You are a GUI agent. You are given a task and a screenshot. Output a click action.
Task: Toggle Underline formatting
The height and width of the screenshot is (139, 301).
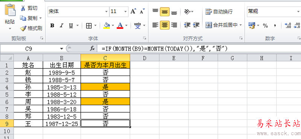[x=71, y=26]
